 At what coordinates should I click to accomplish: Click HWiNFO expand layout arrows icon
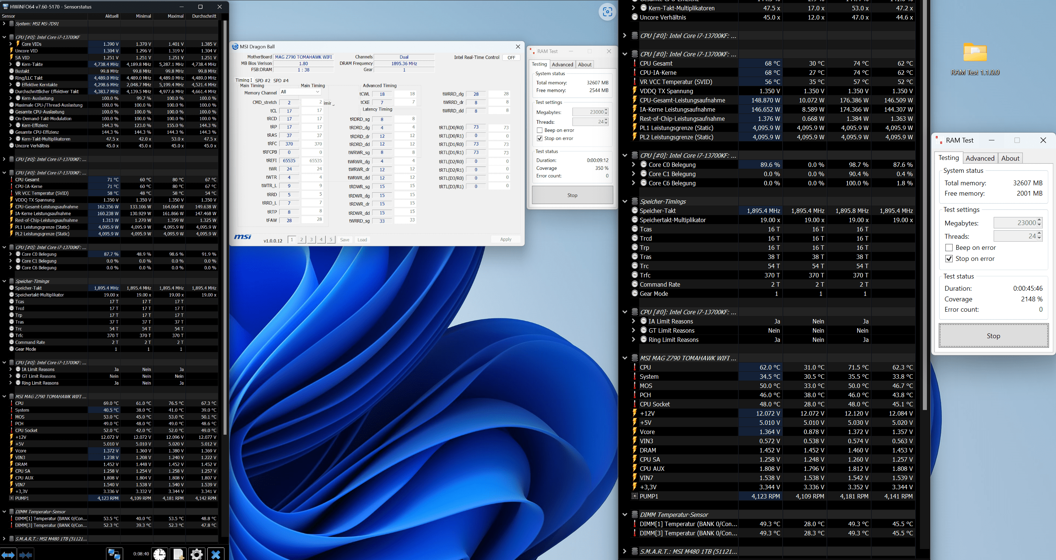point(8,555)
